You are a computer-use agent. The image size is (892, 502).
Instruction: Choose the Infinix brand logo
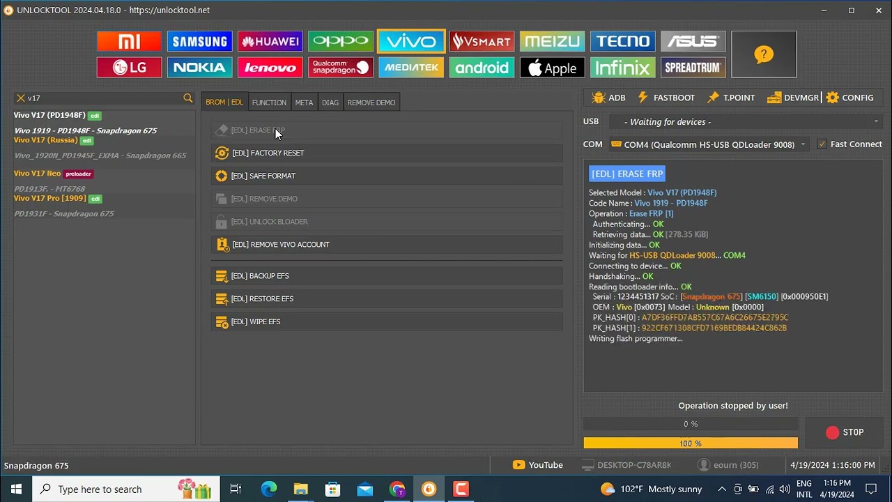pos(622,68)
